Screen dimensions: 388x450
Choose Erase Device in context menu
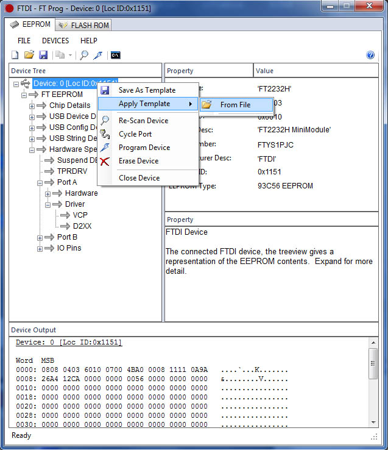coord(148,161)
